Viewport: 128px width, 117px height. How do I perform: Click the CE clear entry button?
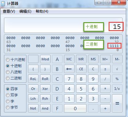point(81,69)
